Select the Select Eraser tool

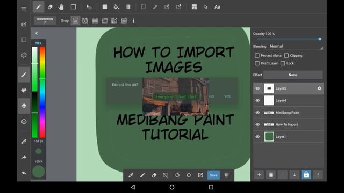(x=178, y=7)
